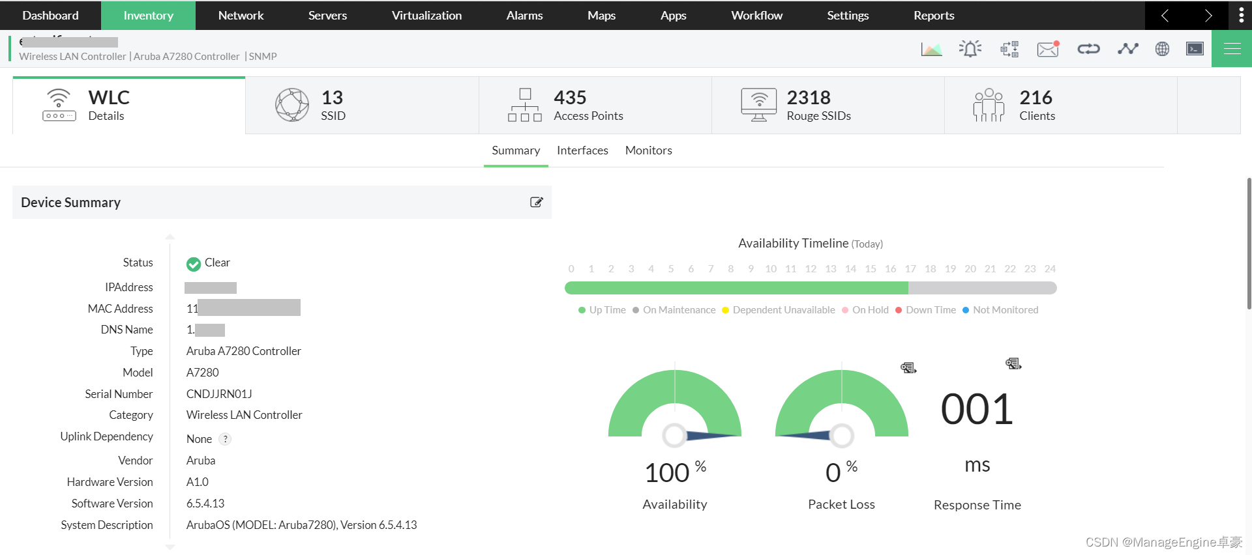This screenshot has width=1252, height=555.
Task: Click the Hardware Version value A1.0
Action: 198,482
